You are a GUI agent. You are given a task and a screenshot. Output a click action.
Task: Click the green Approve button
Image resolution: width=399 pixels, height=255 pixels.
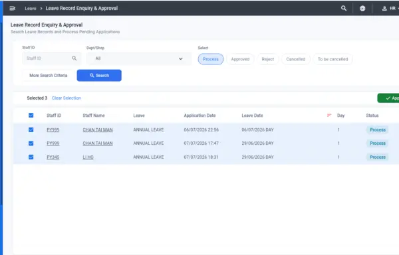point(388,98)
